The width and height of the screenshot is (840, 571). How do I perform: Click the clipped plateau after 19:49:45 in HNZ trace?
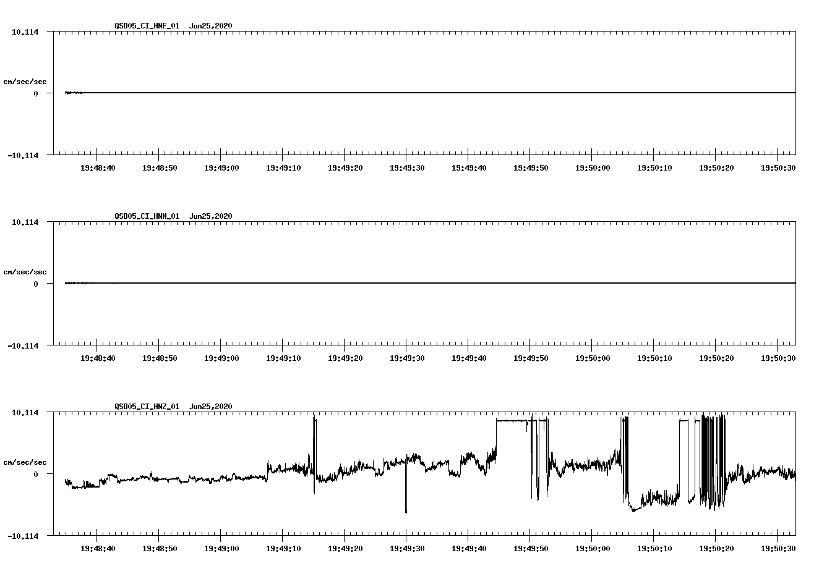pyautogui.click(x=512, y=420)
